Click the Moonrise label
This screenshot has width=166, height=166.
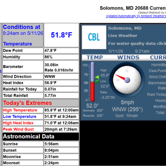[12, 157]
